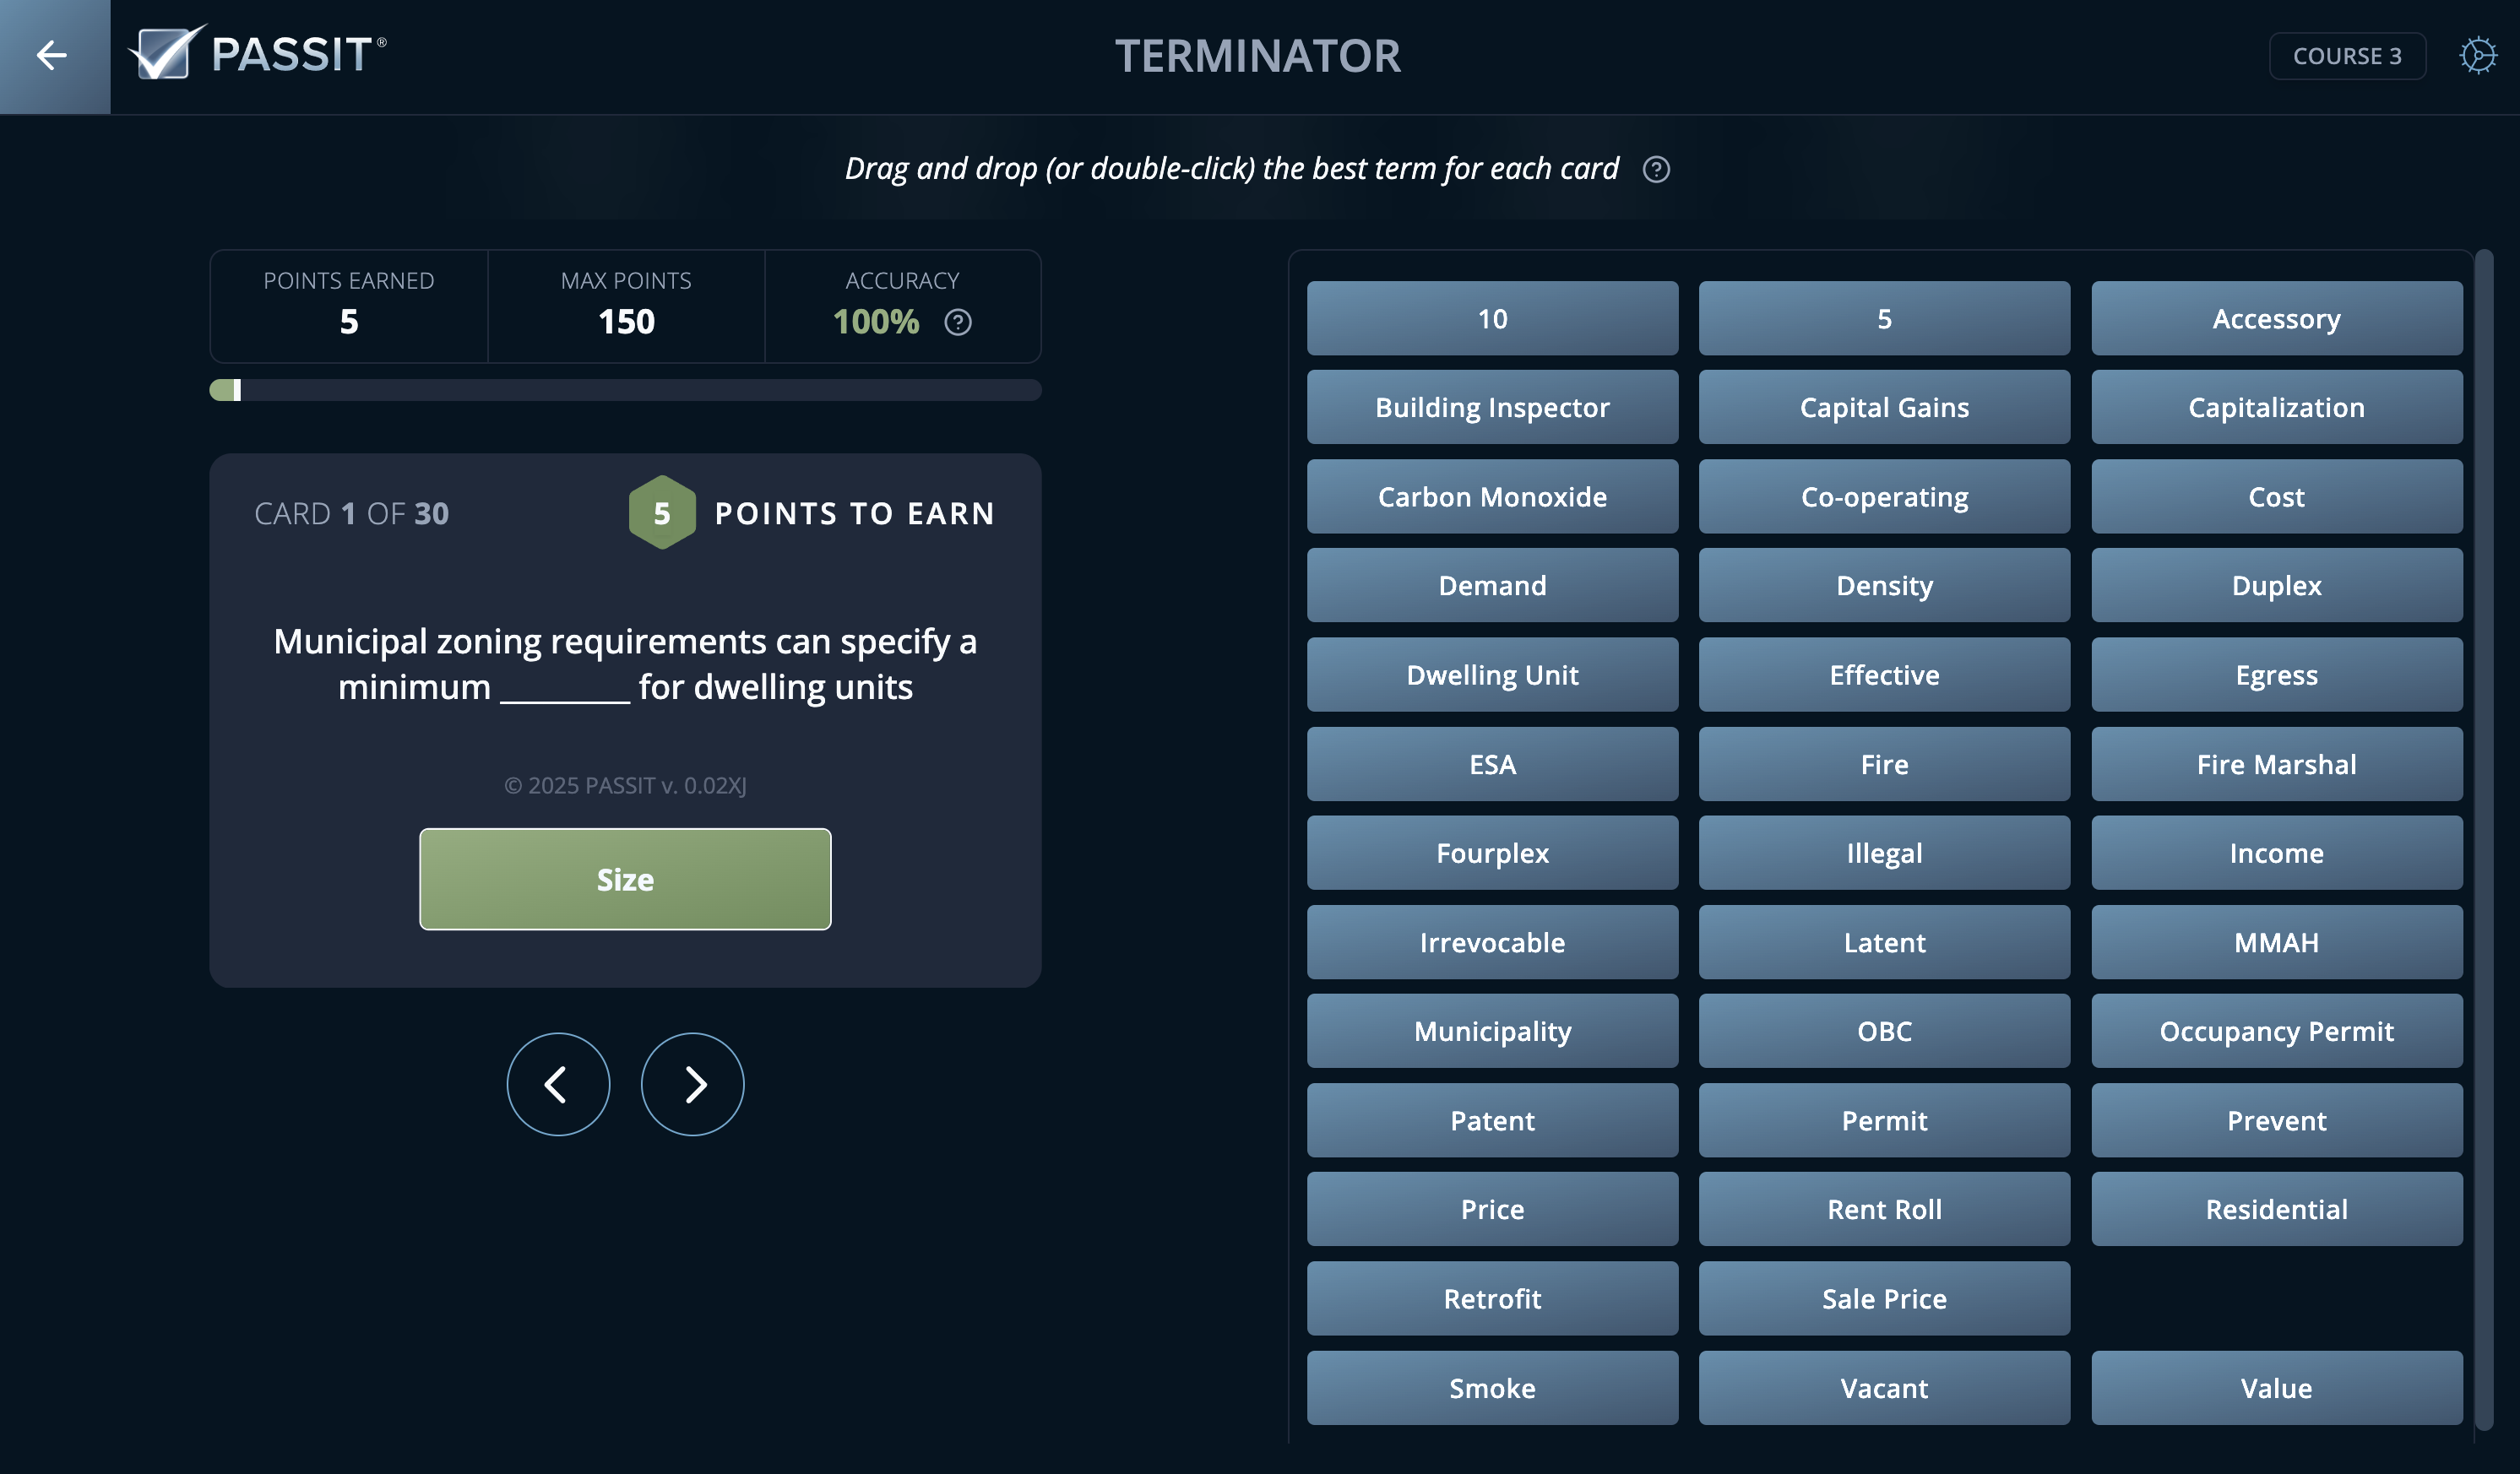Select the Fire Marshal term
Screen dimensions: 2520x1474
click(x=2276, y=765)
